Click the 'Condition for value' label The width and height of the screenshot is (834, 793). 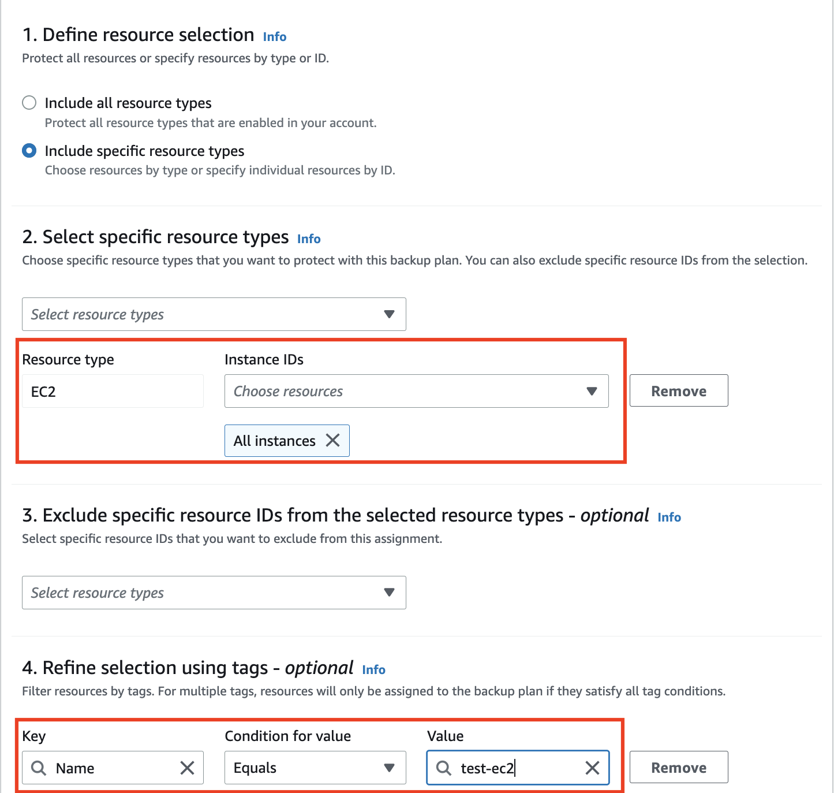click(x=287, y=736)
